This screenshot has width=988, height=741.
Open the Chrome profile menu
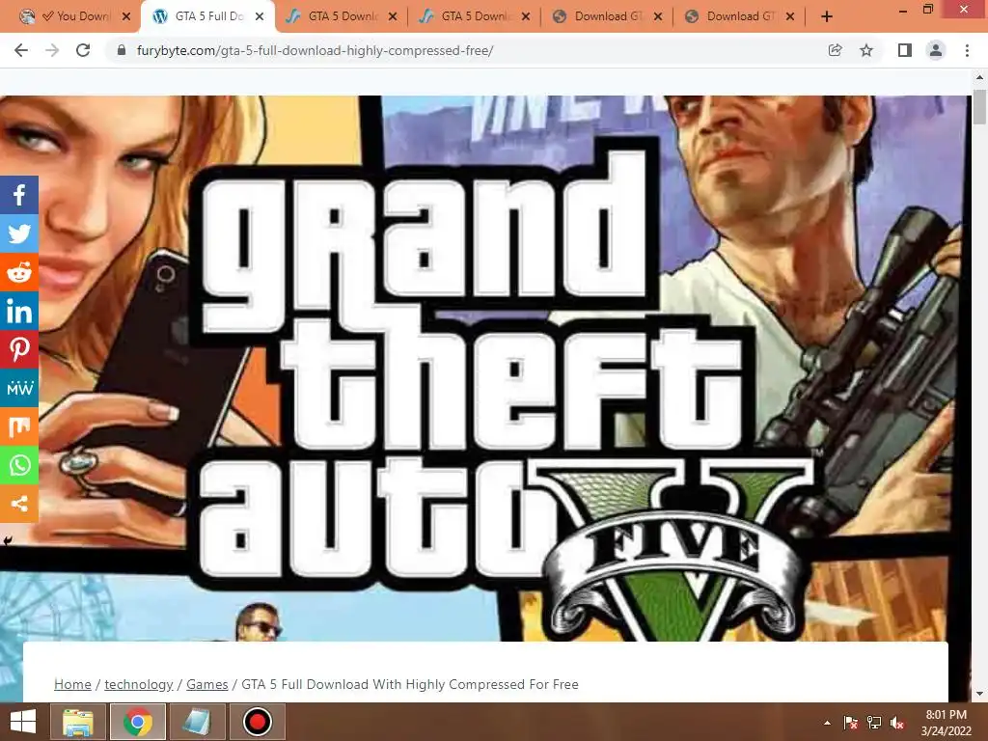[936, 50]
